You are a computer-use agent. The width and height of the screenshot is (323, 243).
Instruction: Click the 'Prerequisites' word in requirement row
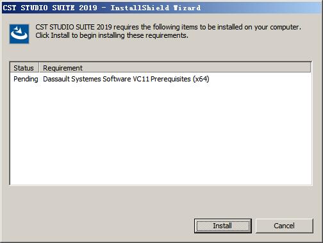click(x=170, y=79)
